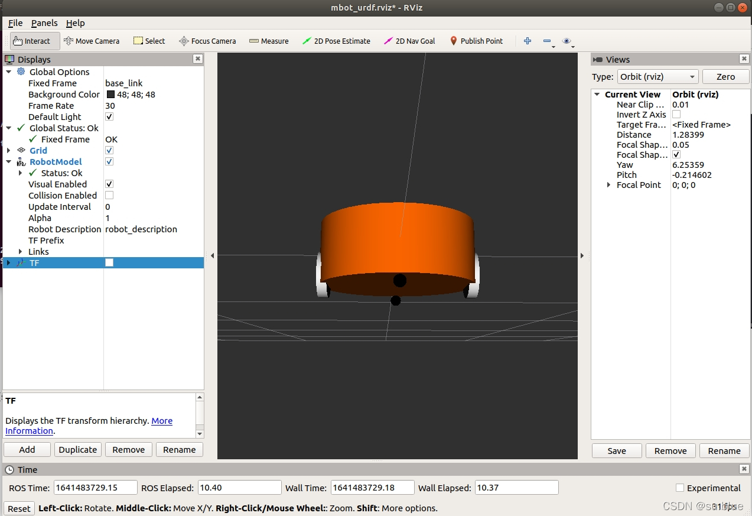Viewport: 752px width, 516px height.
Task: Pick the Measure tool
Action: tap(269, 41)
